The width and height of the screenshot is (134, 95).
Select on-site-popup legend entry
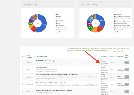click(60, 25)
